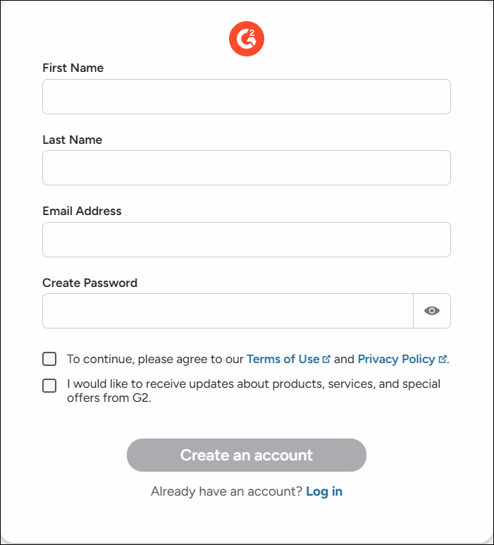
Task: Click the Create Password input field
Action: tap(227, 311)
